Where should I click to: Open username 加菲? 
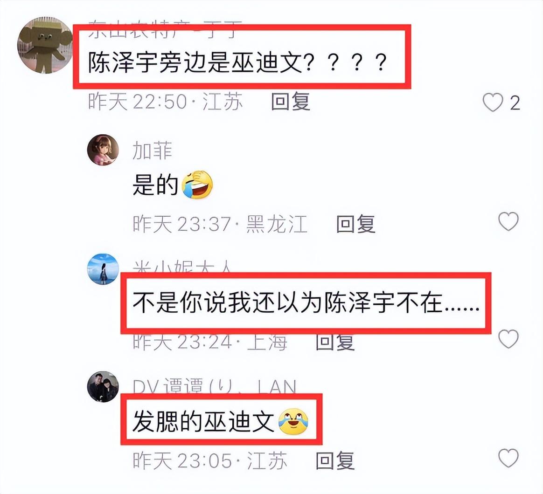(x=153, y=151)
